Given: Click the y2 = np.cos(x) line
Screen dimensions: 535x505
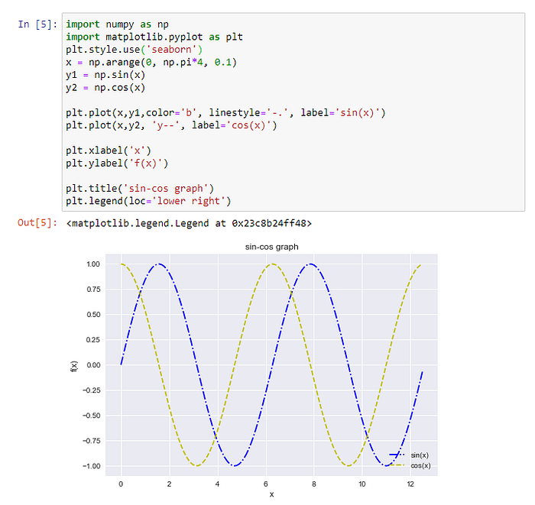Looking at the screenshot, I should pyautogui.click(x=105, y=88).
